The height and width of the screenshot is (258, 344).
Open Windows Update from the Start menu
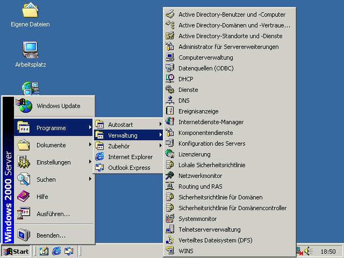pos(54,106)
